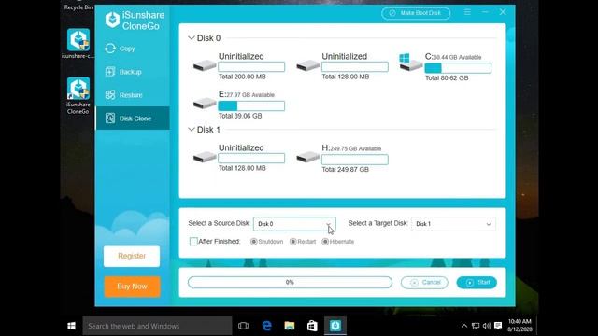Click the 0% clone progress bar

coord(290,282)
